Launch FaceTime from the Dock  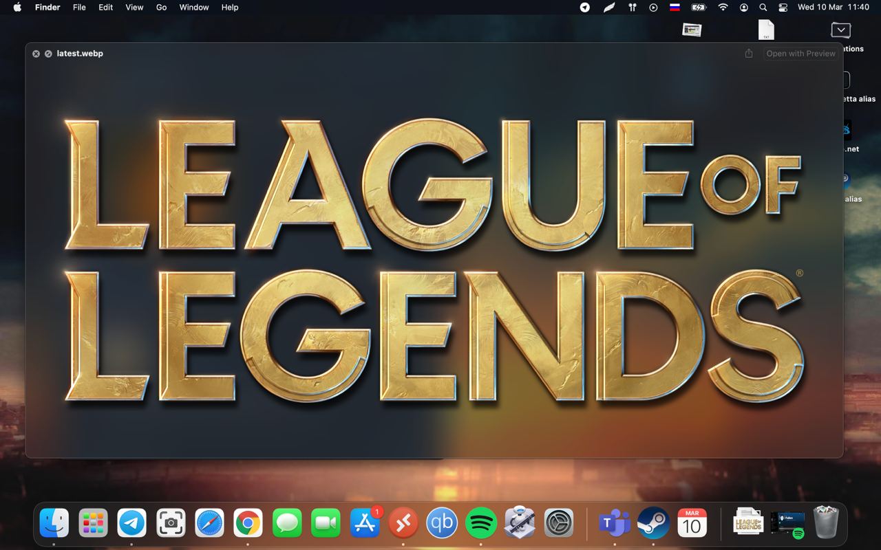point(326,523)
